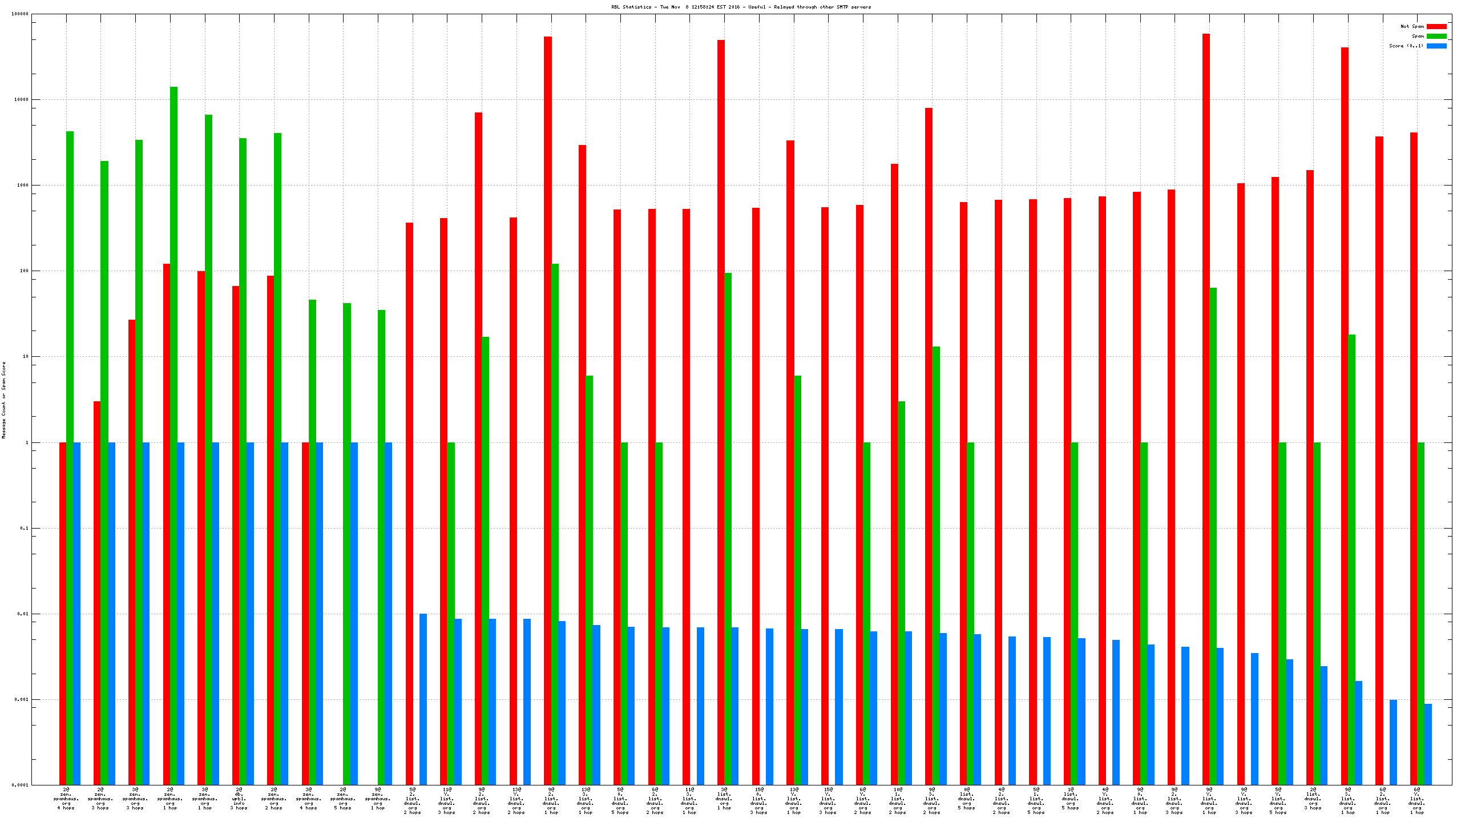Click the 'Message Count or Spam Score' axis label
Viewport: 1461px width, 822px height.
[3, 400]
